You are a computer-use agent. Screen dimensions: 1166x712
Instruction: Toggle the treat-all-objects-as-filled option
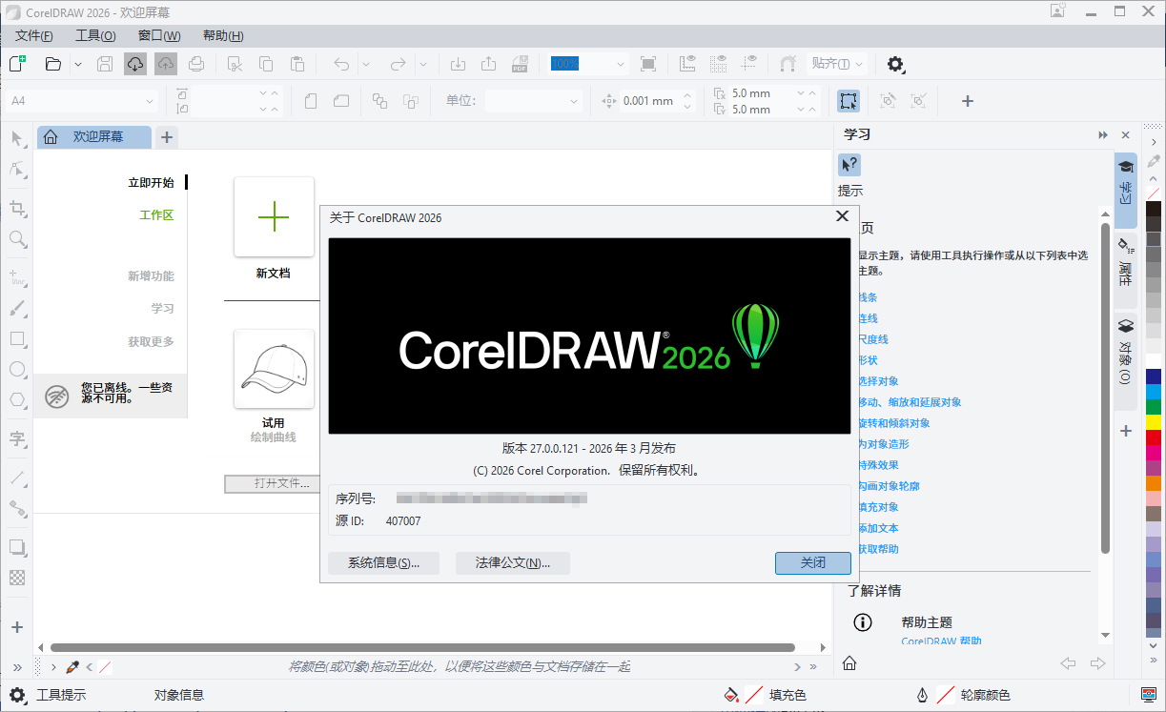point(848,100)
